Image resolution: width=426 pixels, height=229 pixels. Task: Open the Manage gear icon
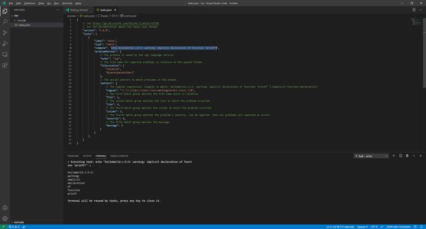pyautogui.click(x=5, y=218)
